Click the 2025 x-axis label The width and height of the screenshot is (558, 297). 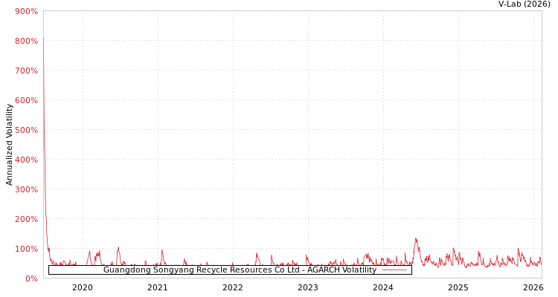click(458, 287)
